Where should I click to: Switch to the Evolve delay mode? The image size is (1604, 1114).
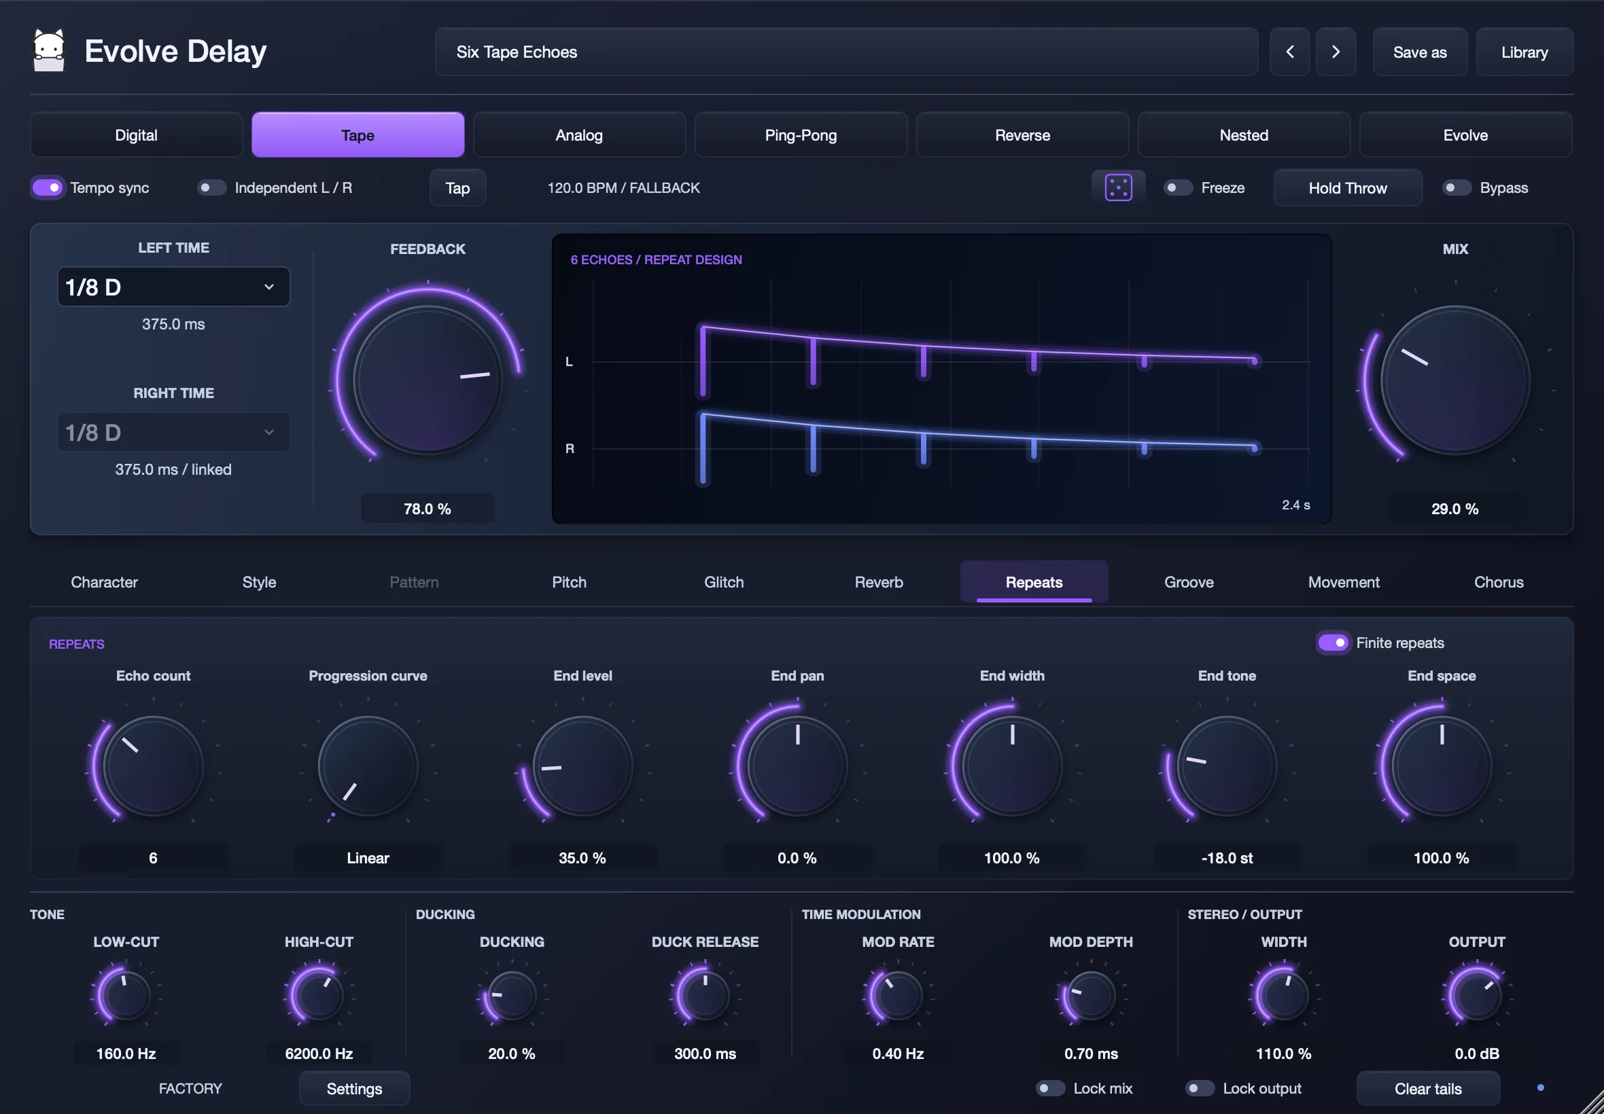point(1466,134)
